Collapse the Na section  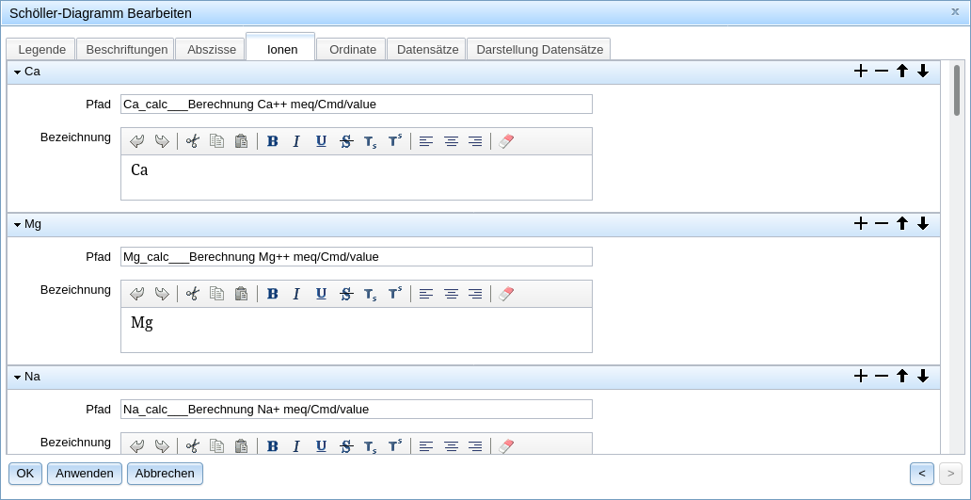coord(17,377)
